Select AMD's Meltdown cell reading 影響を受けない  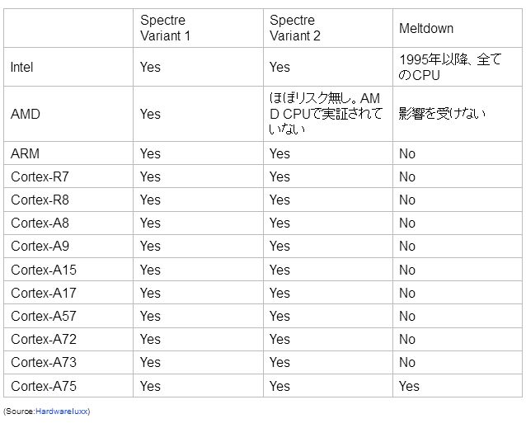442,114
